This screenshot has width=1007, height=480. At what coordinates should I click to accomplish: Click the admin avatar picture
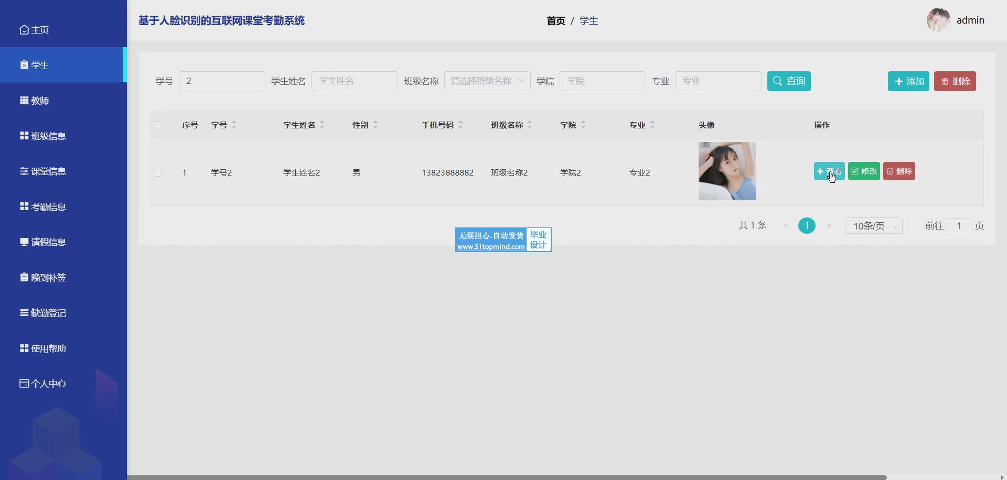pyautogui.click(x=938, y=20)
